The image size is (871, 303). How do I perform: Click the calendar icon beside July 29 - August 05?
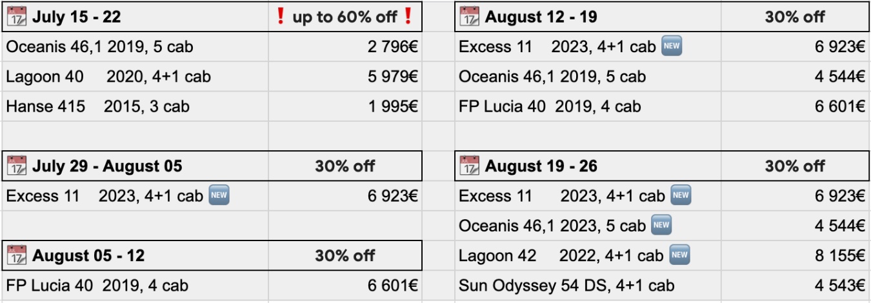point(17,166)
